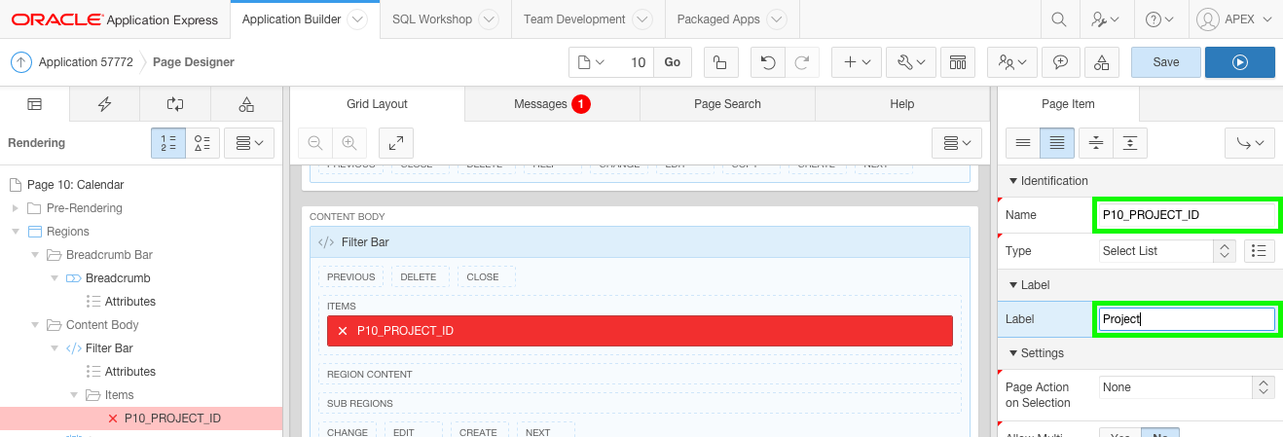This screenshot has height=437, width=1283.
Task: Select the red P10_PROJECT_ID item in grid
Action: (640, 331)
